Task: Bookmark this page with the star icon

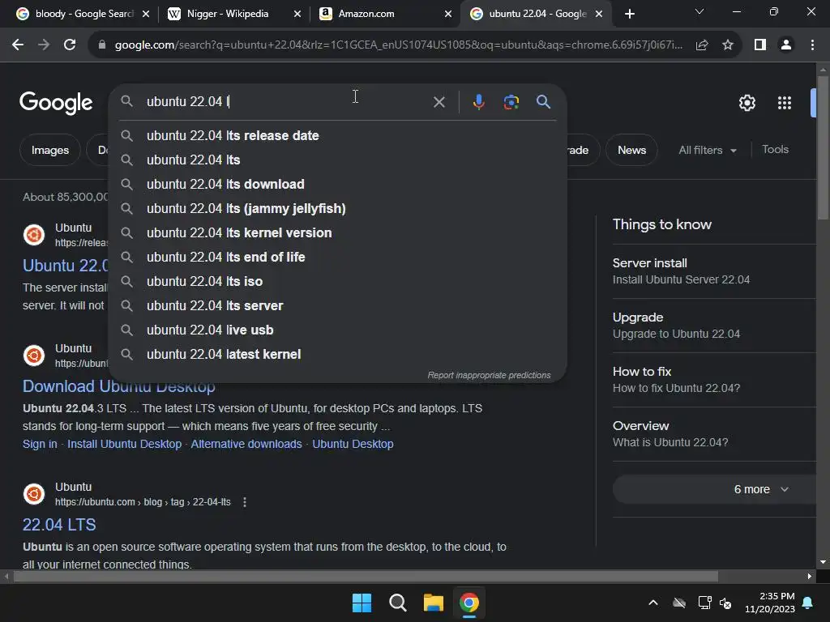Action: point(728,45)
